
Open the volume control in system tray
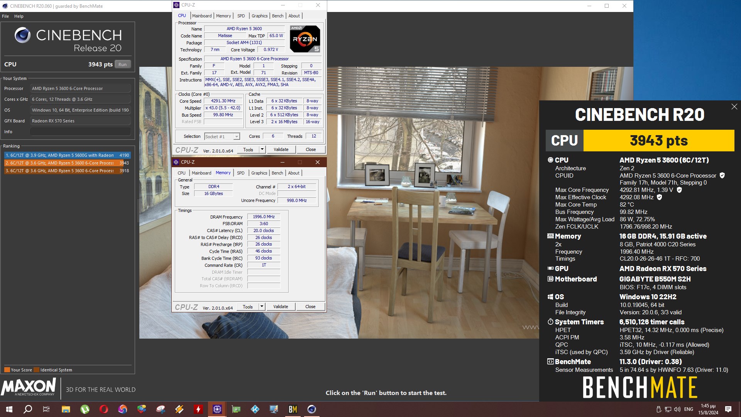click(x=677, y=409)
